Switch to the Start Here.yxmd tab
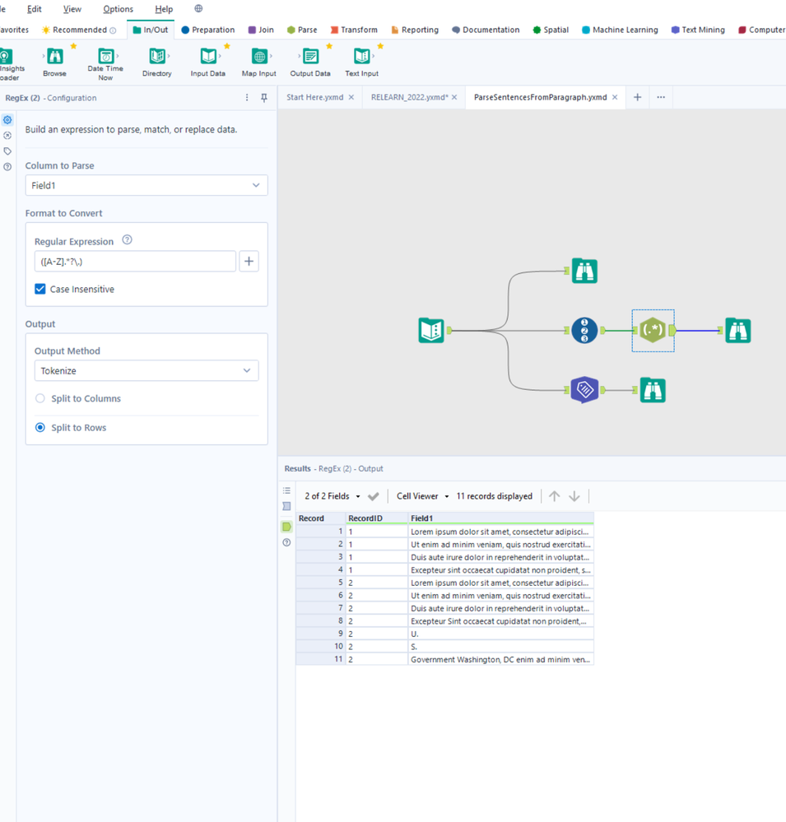 314,97
